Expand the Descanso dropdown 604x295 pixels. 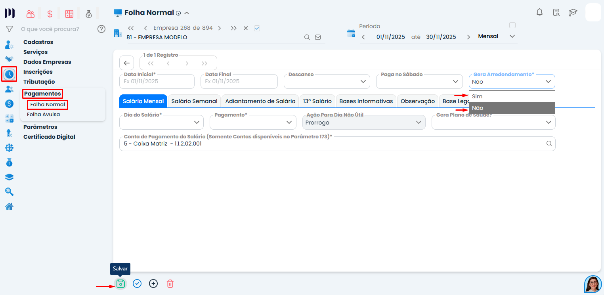coord(327,81)
